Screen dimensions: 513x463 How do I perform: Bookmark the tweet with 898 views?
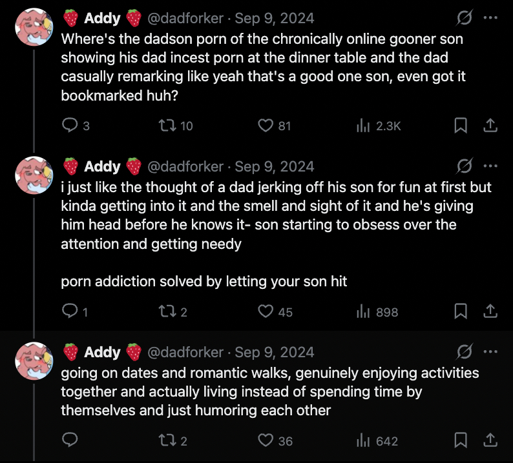coord(461,312)
